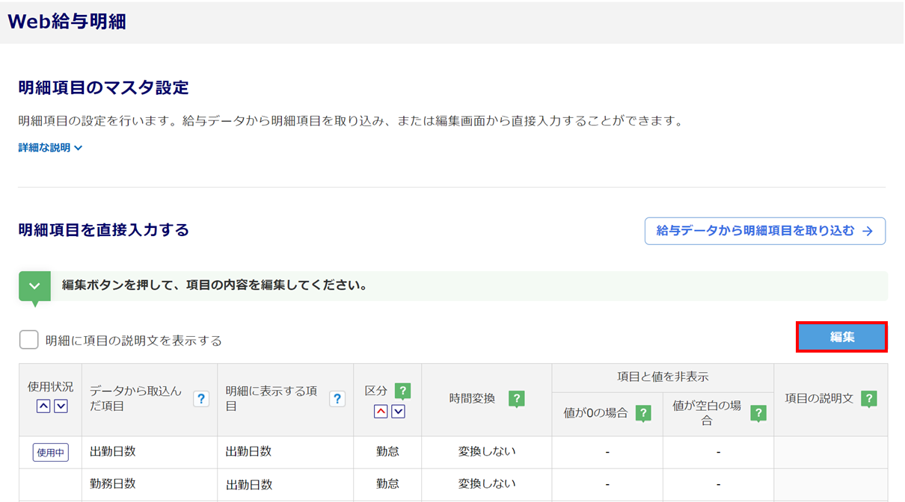Screen dimensions: 905x502
Task: Click the 使用中 status badge
Action: click(50, 452)
